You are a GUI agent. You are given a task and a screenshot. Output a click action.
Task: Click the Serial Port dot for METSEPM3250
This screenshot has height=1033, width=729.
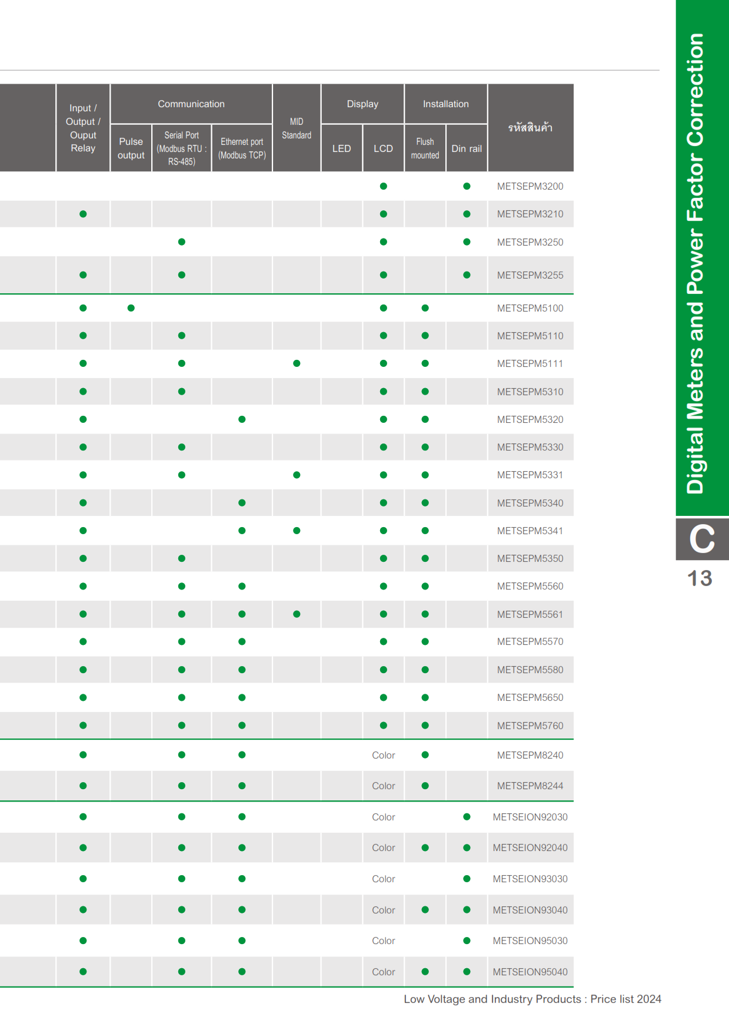pos(181,242)
